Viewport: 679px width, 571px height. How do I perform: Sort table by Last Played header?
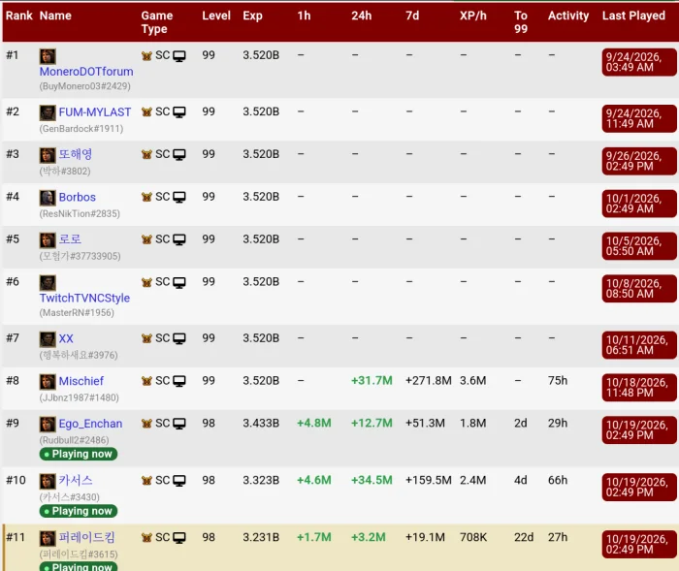[633, 16]
